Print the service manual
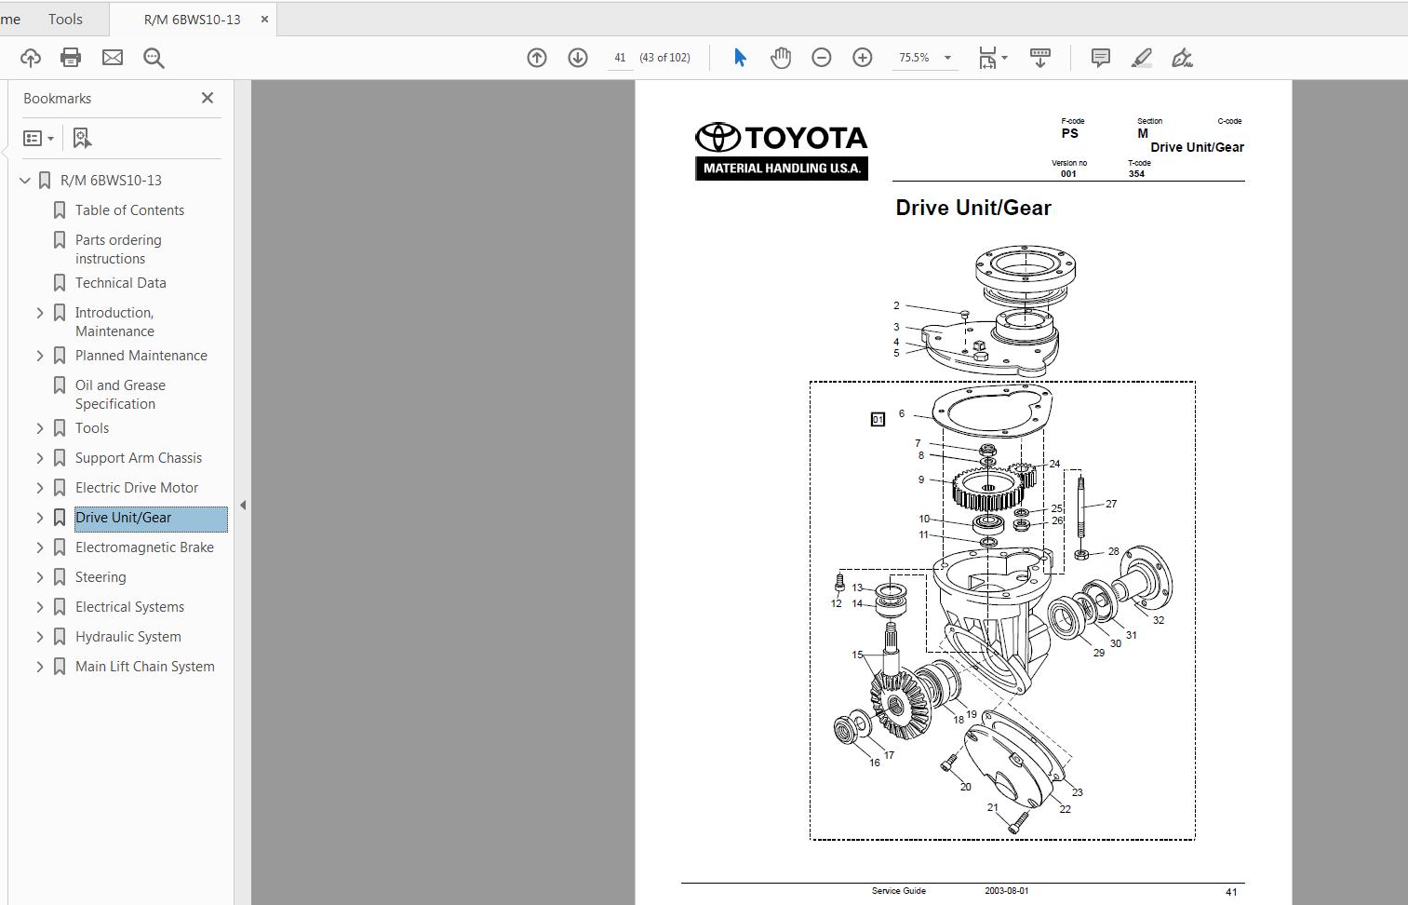This screenshot has width=1408, height=905. [70, 57]
